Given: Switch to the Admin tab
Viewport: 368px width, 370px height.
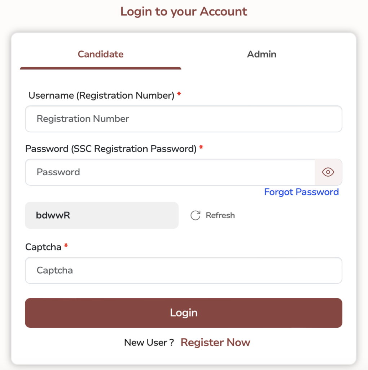Looking at the screenshot, I should 262,54.
